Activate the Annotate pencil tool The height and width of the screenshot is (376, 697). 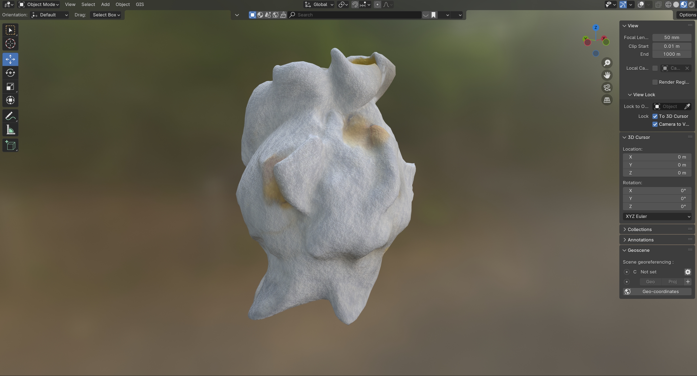pyautogui.click(x=10, y=116)
